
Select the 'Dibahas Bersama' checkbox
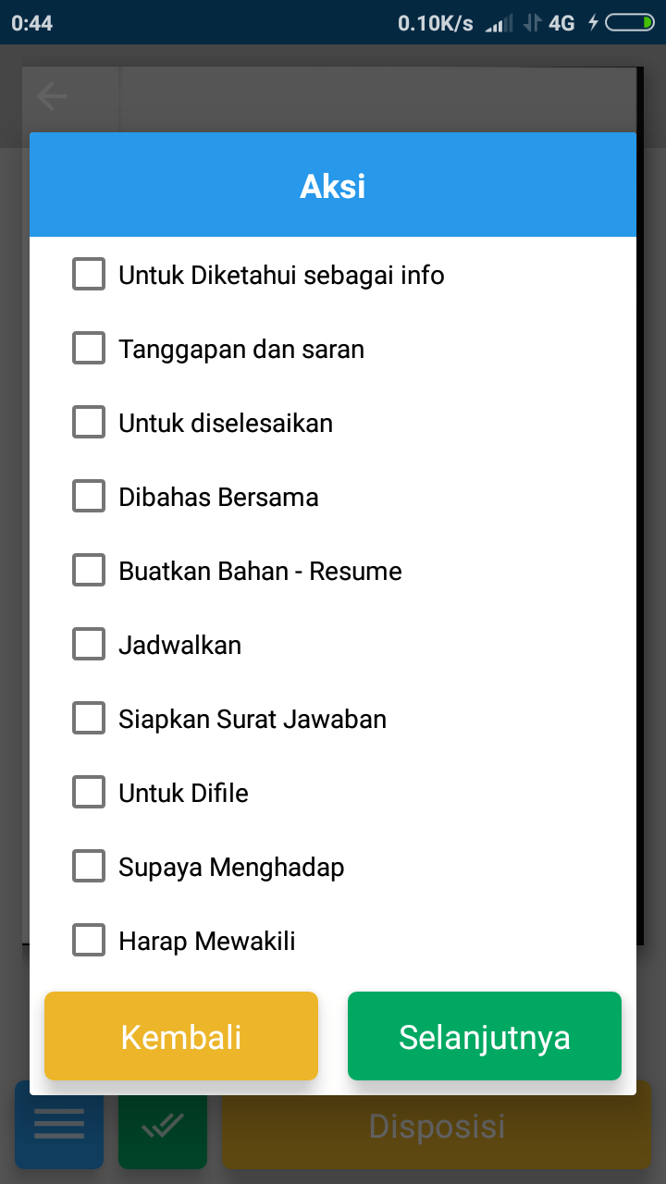(89, 497)
